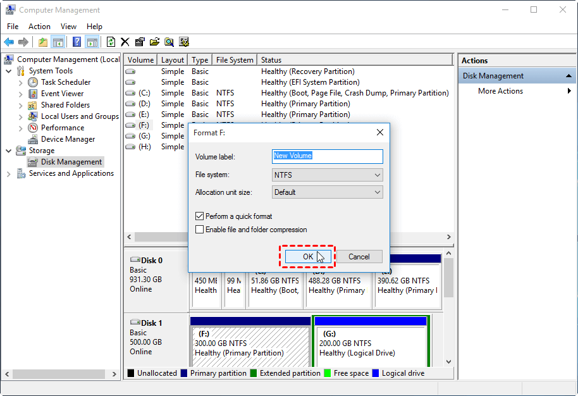
Task: Sort by the Layout column header
Action: coord(173,59)
